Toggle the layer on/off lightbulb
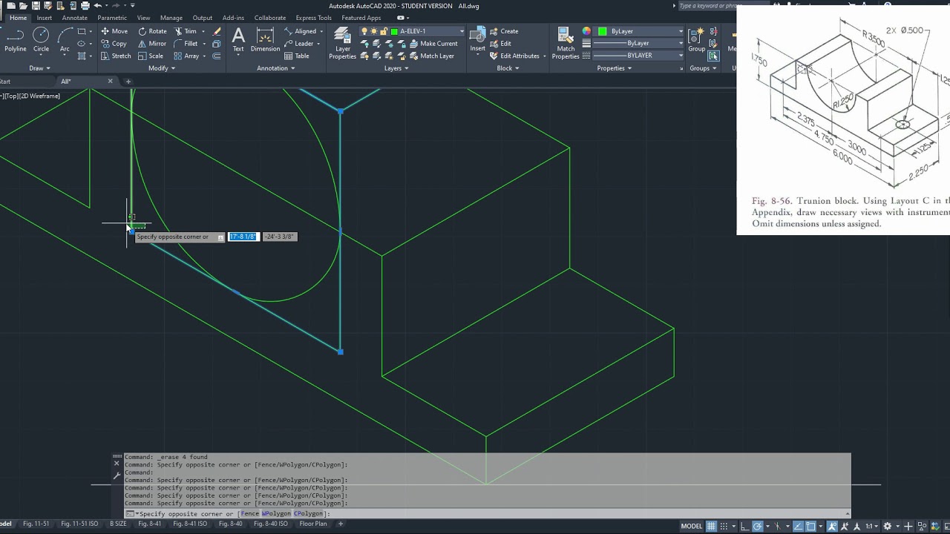Screen dimensions: 950x534 (x=364, y=31)
